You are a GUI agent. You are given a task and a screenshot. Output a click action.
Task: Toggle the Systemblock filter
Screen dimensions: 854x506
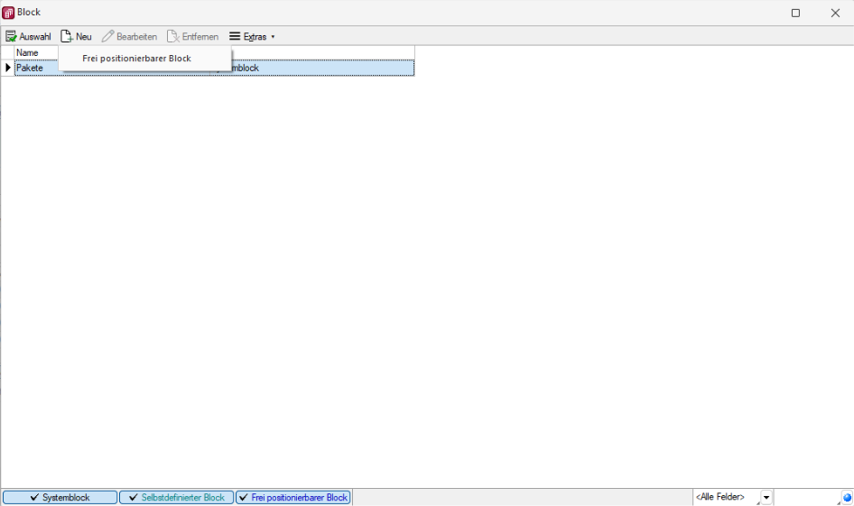coord(60,498)
